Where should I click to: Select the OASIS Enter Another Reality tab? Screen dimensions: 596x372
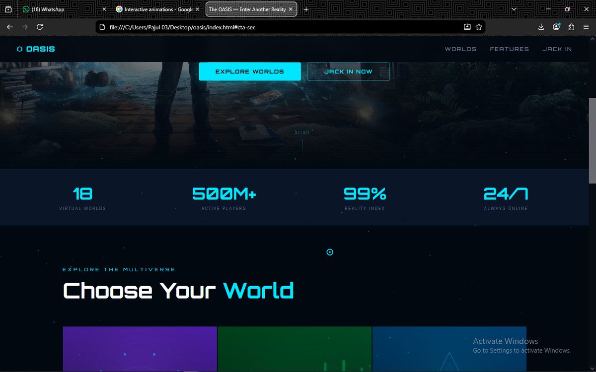(x=251, y=9)
